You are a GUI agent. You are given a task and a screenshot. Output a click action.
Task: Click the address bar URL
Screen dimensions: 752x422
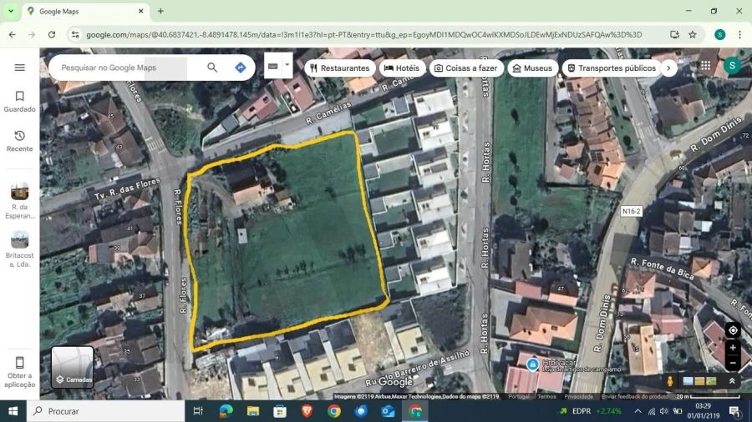364,34
